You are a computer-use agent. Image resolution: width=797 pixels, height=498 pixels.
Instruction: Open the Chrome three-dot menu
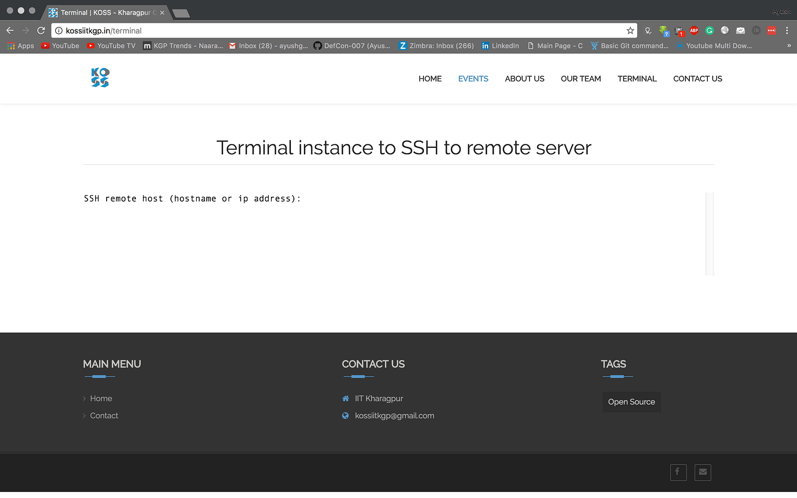click(787, 30)
